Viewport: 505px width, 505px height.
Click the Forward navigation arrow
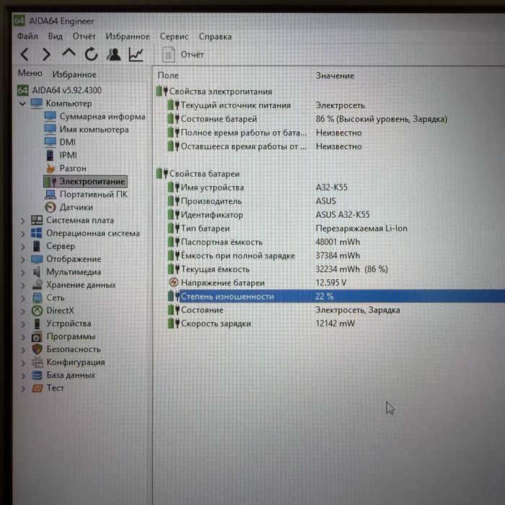[47, 54]
